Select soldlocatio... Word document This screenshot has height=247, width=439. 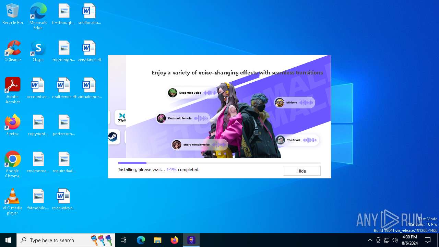point(90,14)
